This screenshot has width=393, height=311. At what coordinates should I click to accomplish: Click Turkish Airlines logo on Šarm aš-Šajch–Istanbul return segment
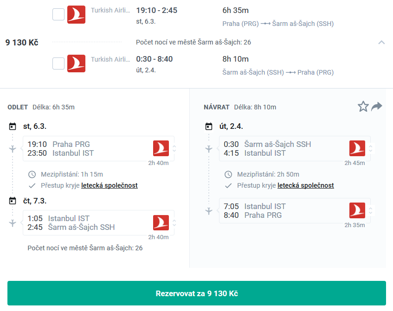click(357, 148)
